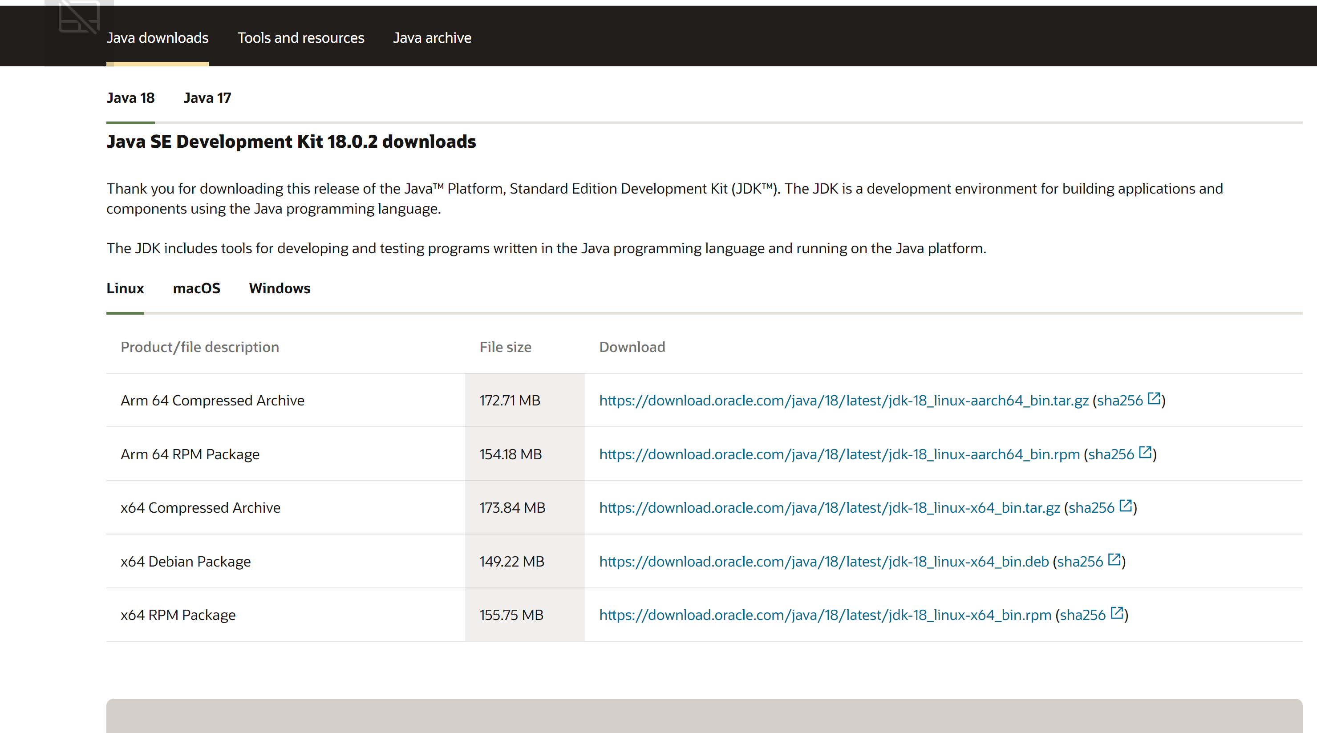Click the 'File size' column header
The width and height of the screenshot is (1317, 733).
point(505,347)
